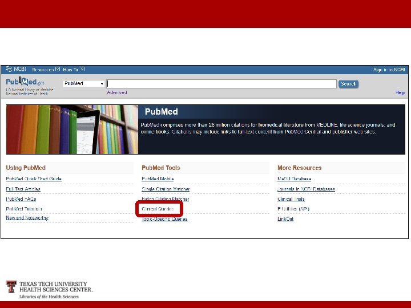Open E-Utilities (API) link
Image resolution: width=411 pixels, height=308 pixels.
pyautogui.click(x=293, y=209)
